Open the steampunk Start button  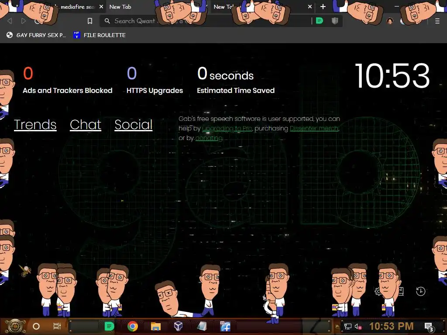click(x=15, y=326)
